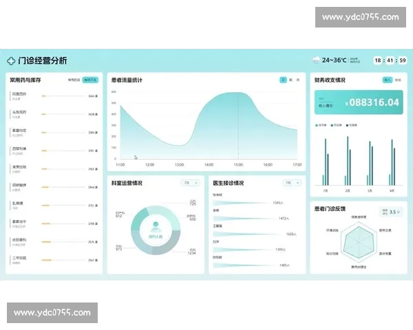Image resolution: width=413 pixels, height=330 pixels.
Task: Select the 支出 tab in 财务收支情况
Action: (398, 80)
